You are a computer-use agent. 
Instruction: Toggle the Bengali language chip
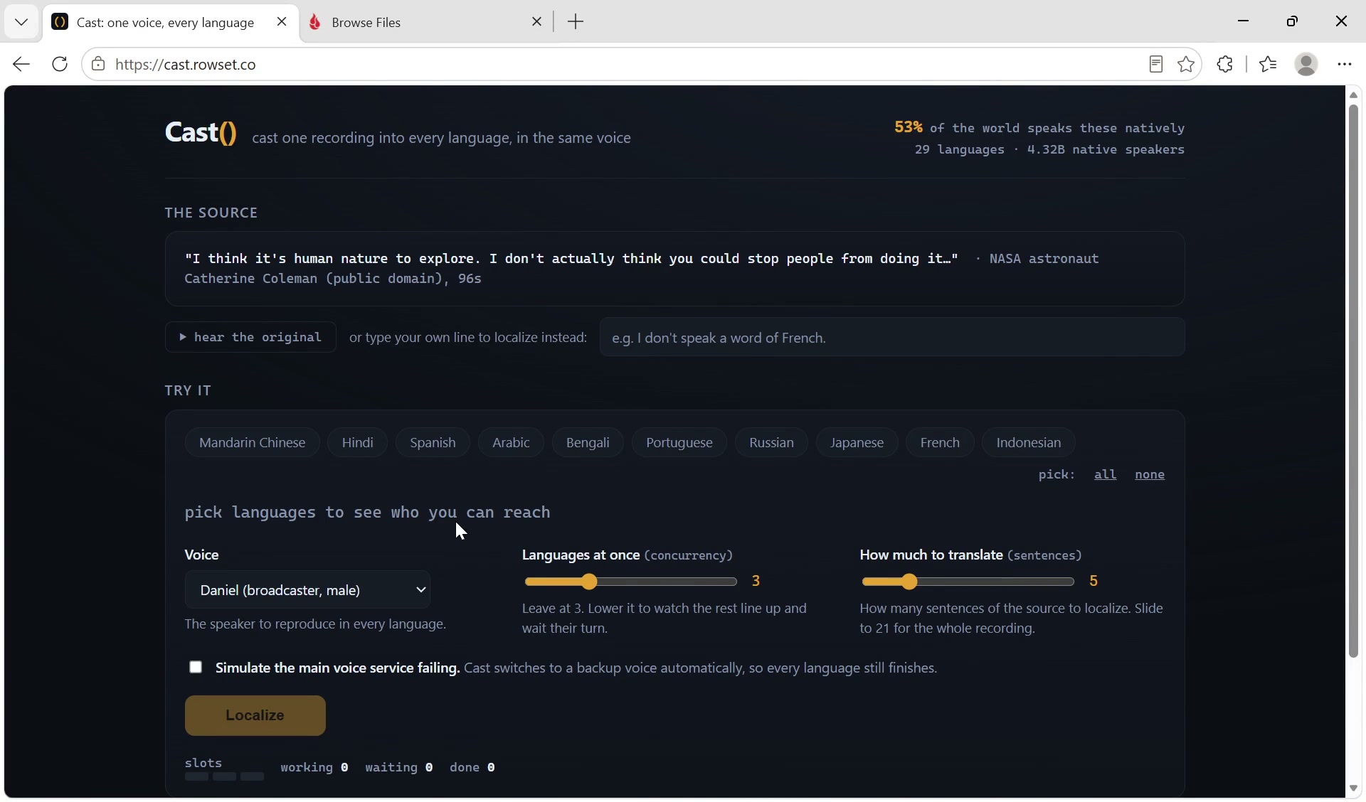588,443
